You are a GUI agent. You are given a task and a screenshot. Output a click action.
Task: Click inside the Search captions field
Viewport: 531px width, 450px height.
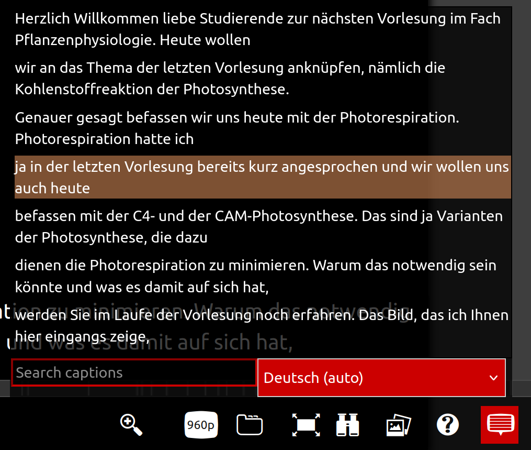coord(134,372)
